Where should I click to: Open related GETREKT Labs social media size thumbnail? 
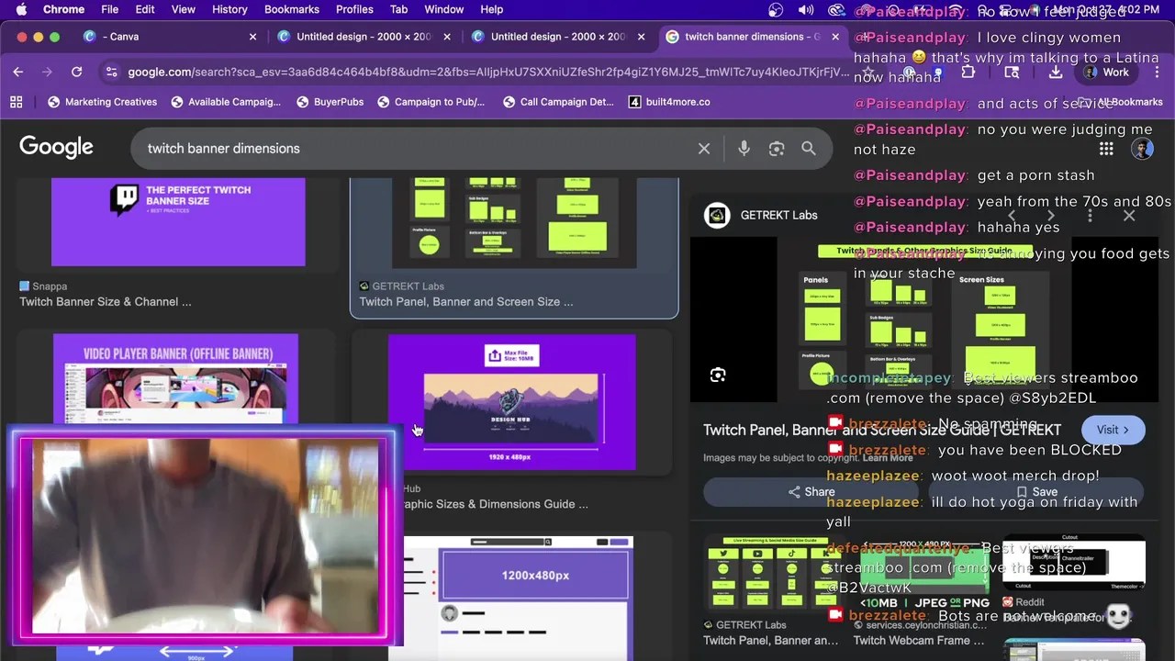point(771,574)
